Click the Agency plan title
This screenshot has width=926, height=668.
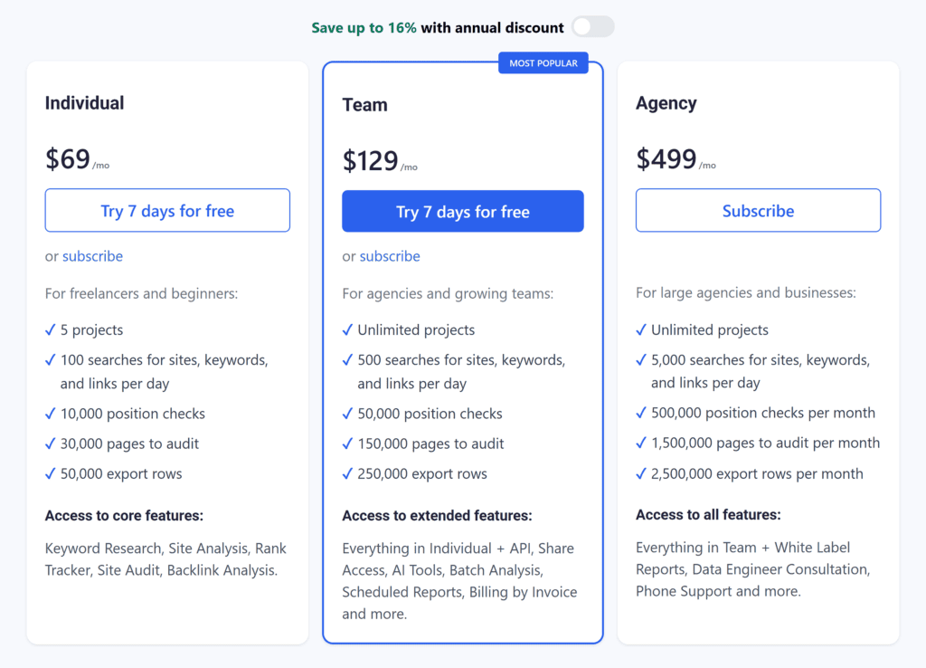tap(666, 103)
